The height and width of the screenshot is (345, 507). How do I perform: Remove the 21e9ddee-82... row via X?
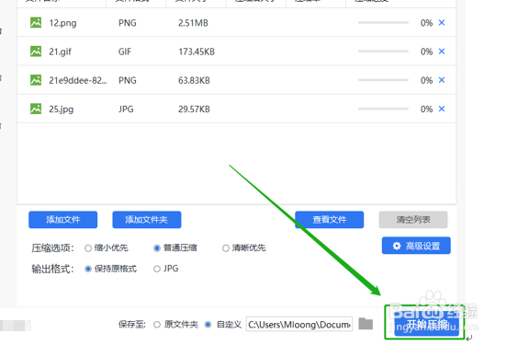(442, 80)
